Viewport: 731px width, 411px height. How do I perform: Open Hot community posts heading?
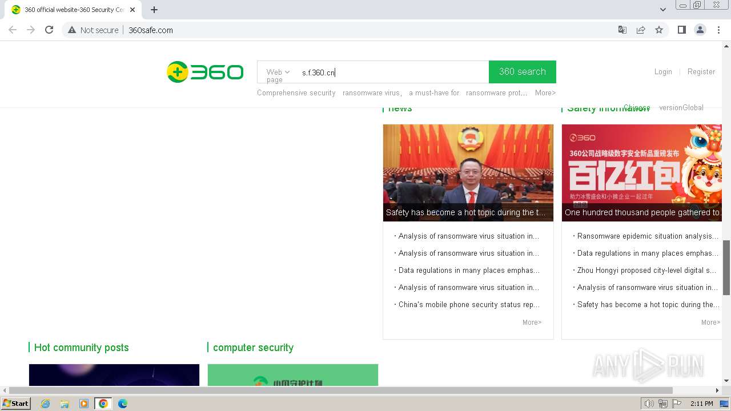pyautogui.click(x=81, y=348)
